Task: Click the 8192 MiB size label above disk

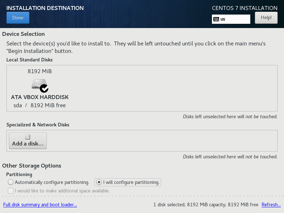Action: pos(40,71)
